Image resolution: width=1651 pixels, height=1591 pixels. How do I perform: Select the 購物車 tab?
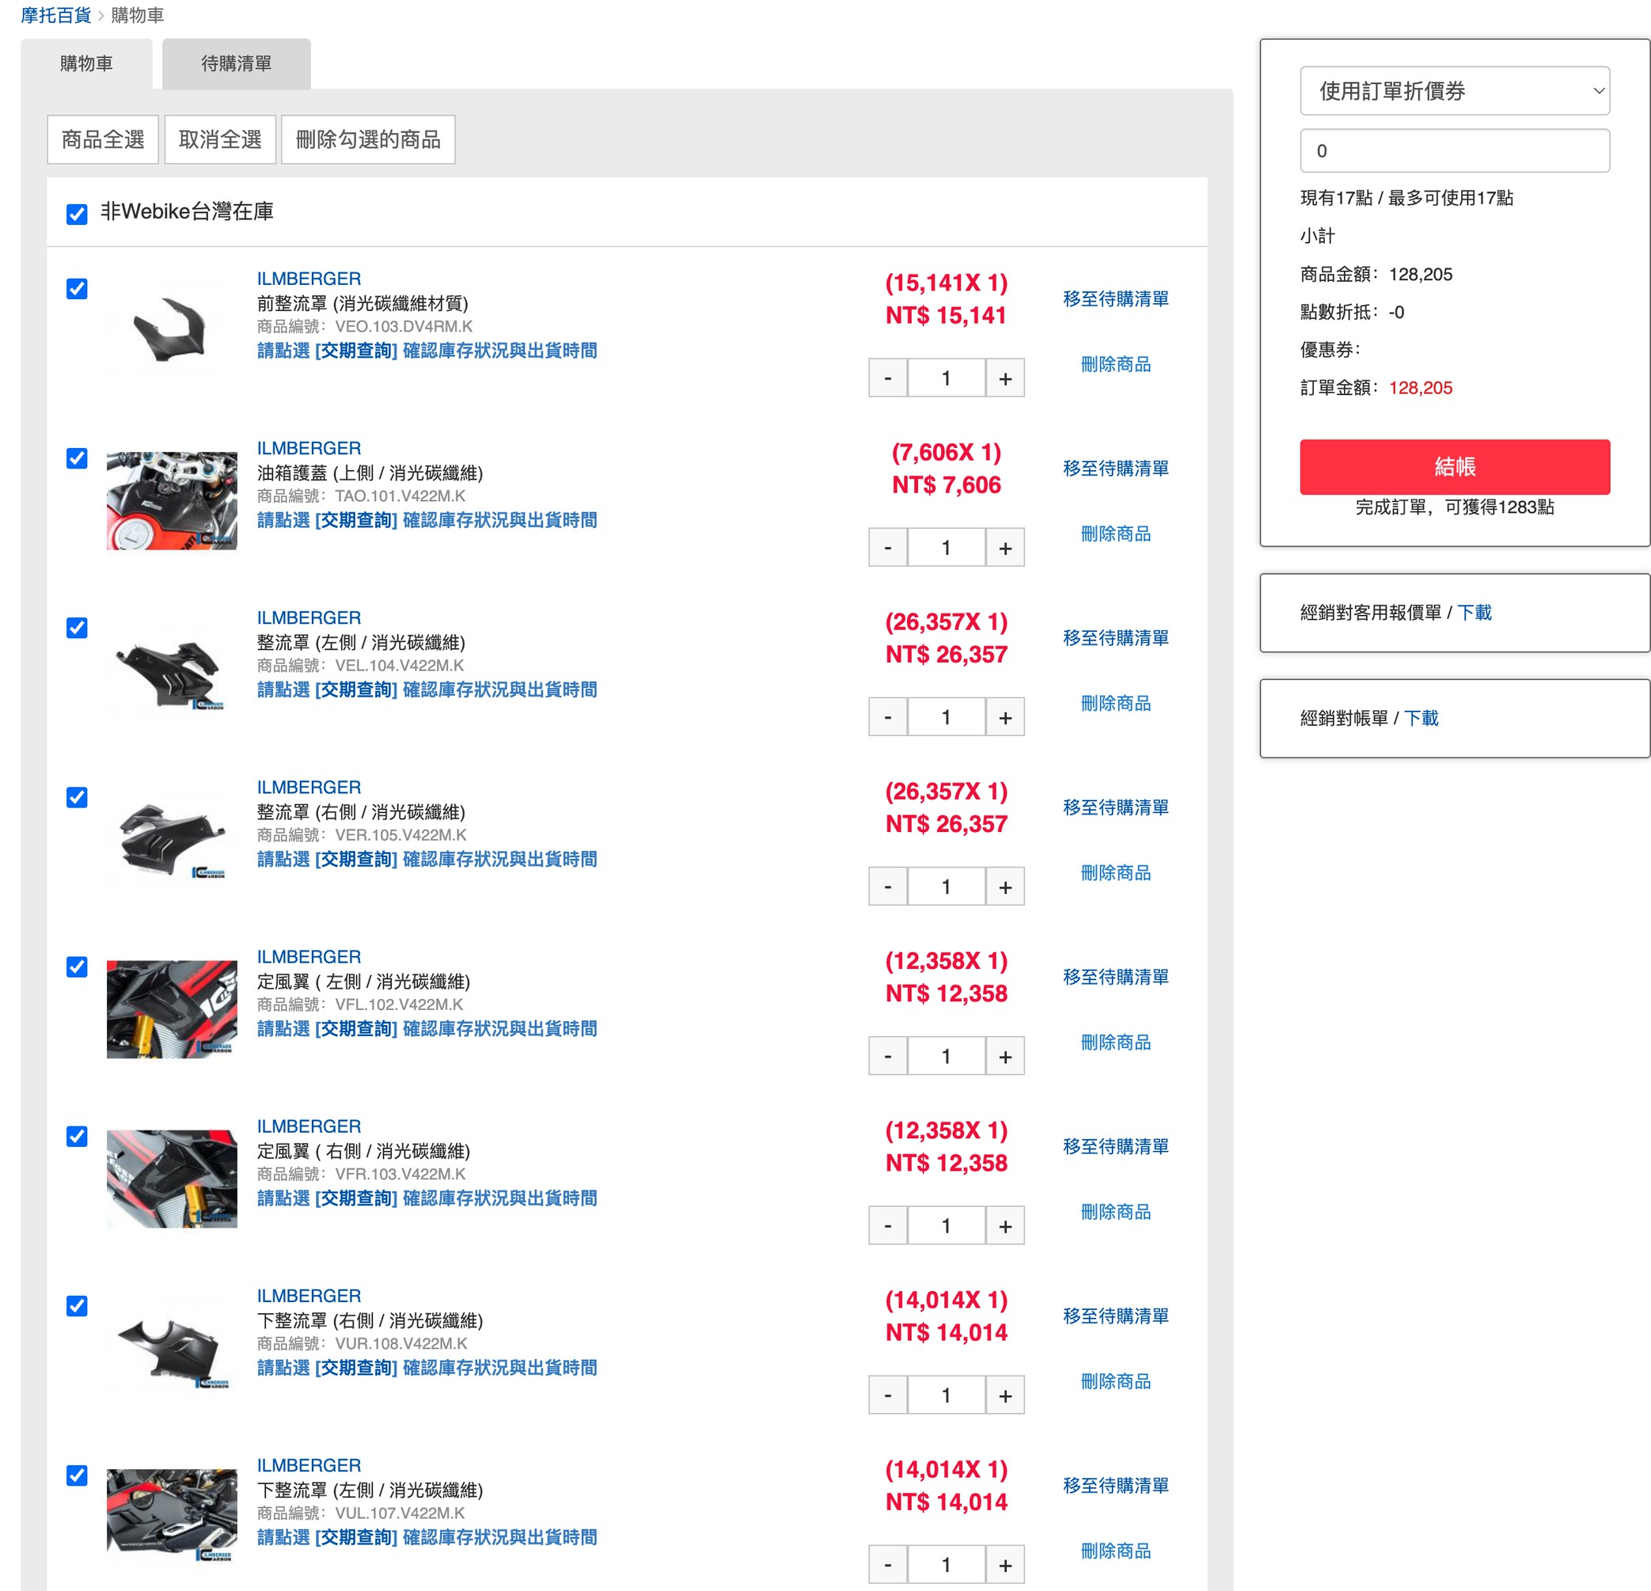86,64
